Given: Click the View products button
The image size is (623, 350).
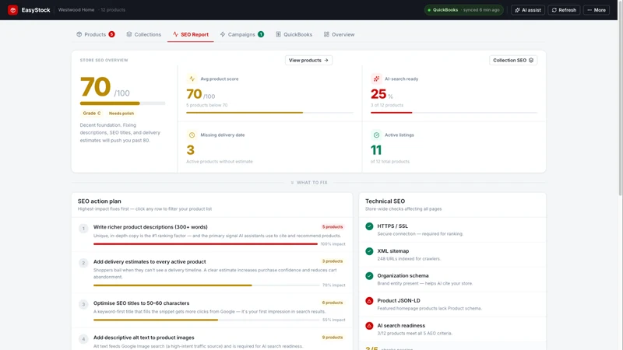Looking at the screenshot, I should pos(308,61).
